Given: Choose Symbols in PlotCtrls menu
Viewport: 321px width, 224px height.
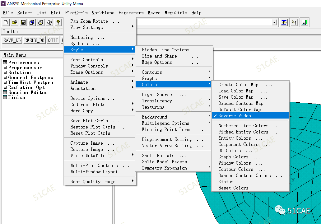Looking at the screenshot, I should click(100, 44).
